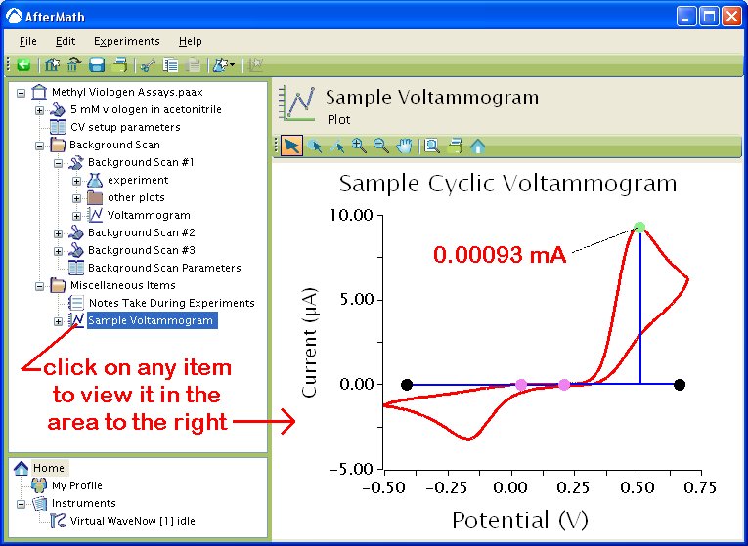Choose the point selection cursor tool
This screenshot has width=748, height=546.
tap(315, 146)
